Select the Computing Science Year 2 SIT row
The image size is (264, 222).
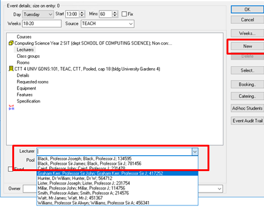click(93, 43)
